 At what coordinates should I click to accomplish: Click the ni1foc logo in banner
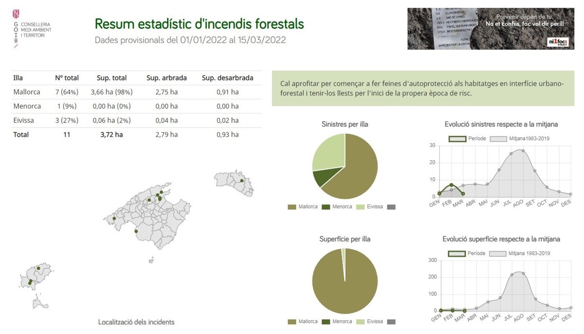(x=558, y=42)
